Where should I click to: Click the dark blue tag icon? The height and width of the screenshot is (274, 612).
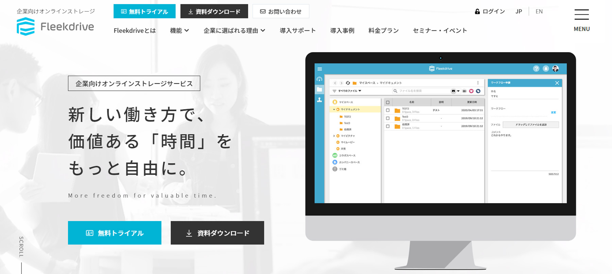[478, 91]
